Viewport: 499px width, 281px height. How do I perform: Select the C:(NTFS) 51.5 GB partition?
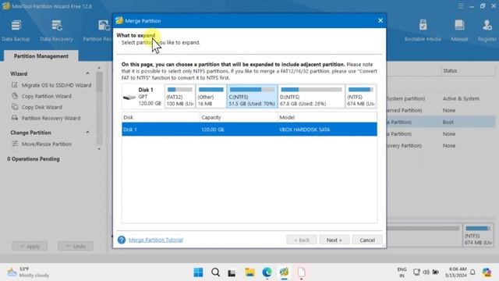pos(252,96)
